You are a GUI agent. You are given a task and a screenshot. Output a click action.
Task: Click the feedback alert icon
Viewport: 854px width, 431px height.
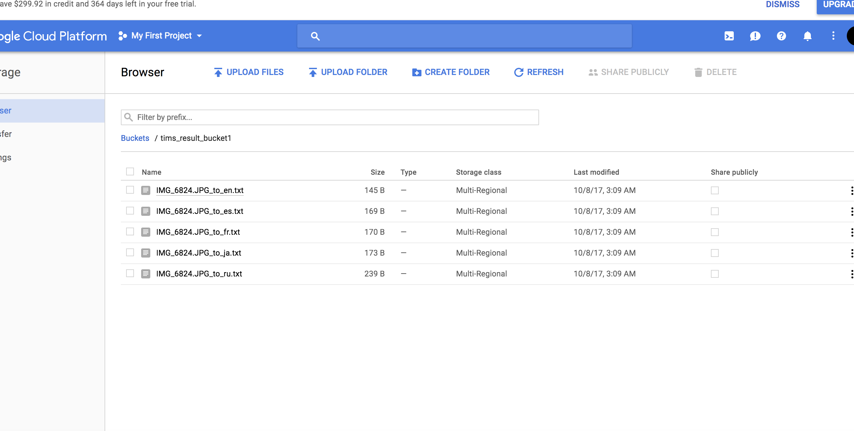click(755, 36)
